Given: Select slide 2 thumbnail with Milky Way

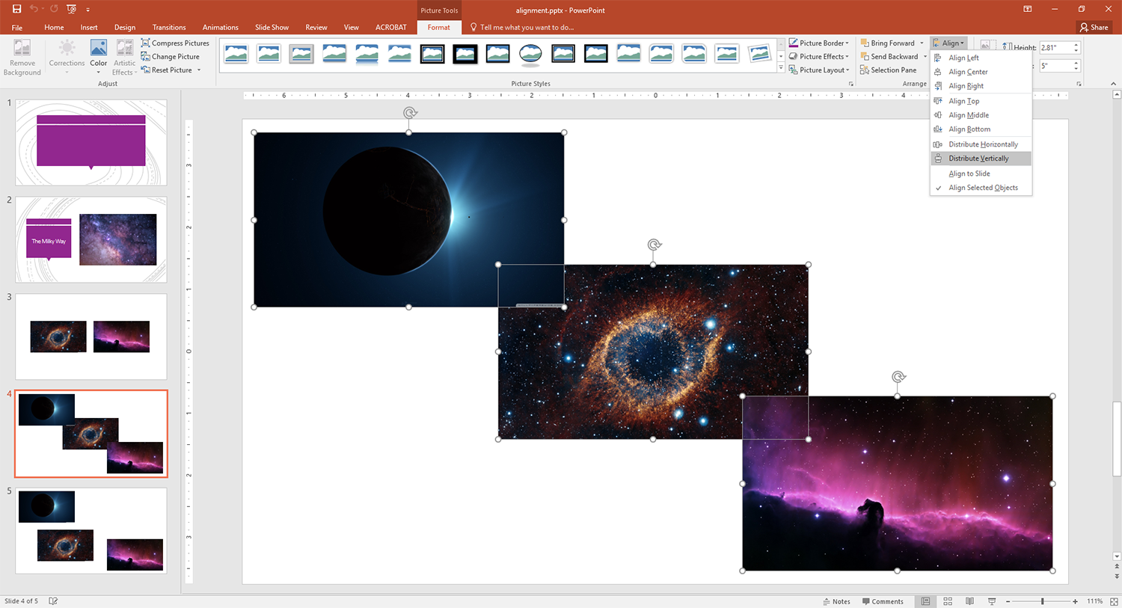Looking at the screenshot, I should [91, 239].
